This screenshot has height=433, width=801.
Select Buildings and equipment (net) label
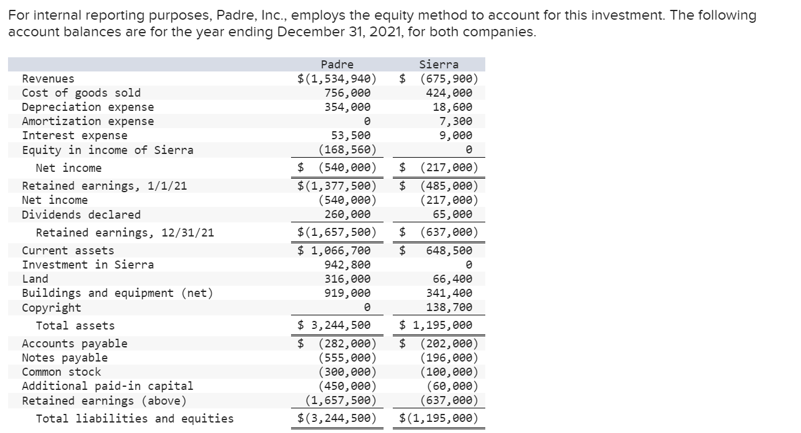[118, 293]
